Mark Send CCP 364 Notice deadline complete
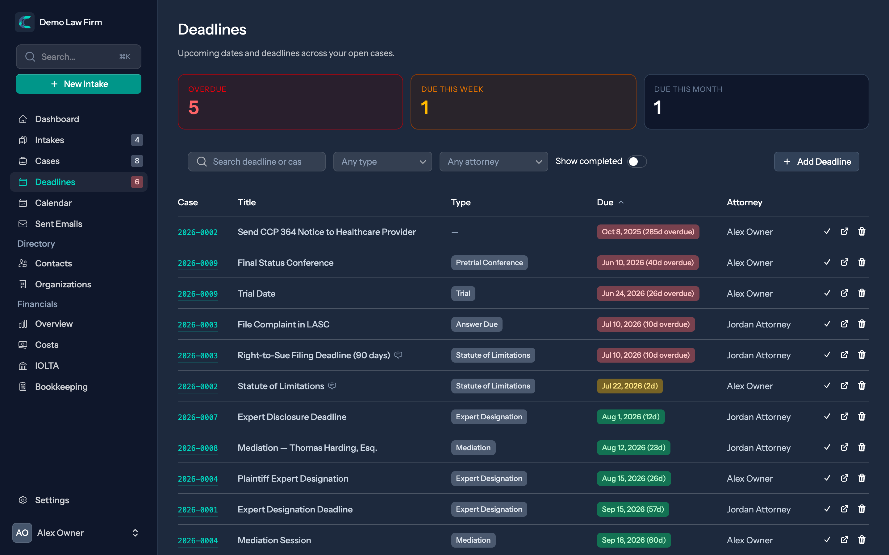This screenshot has width=889, height=555. (x=827, y=232)
